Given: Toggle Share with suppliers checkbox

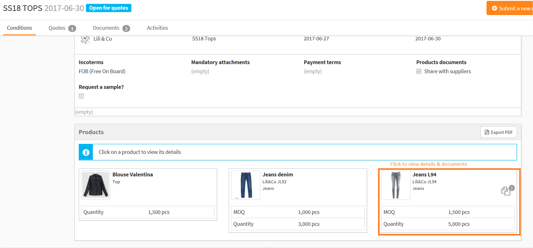Looking at the screenshot, I should coord(419,72).
